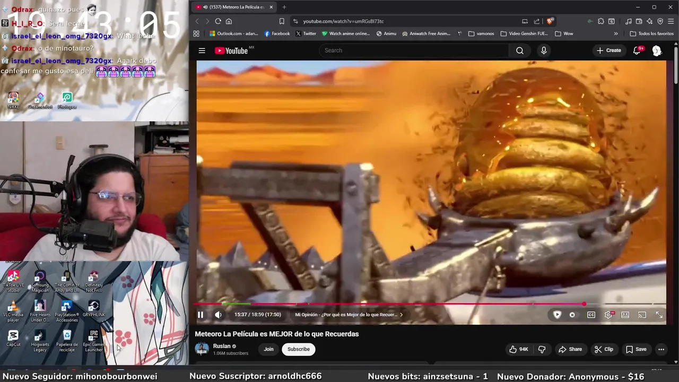
Task: Share this page from address bar
Action: click(536, 21)
